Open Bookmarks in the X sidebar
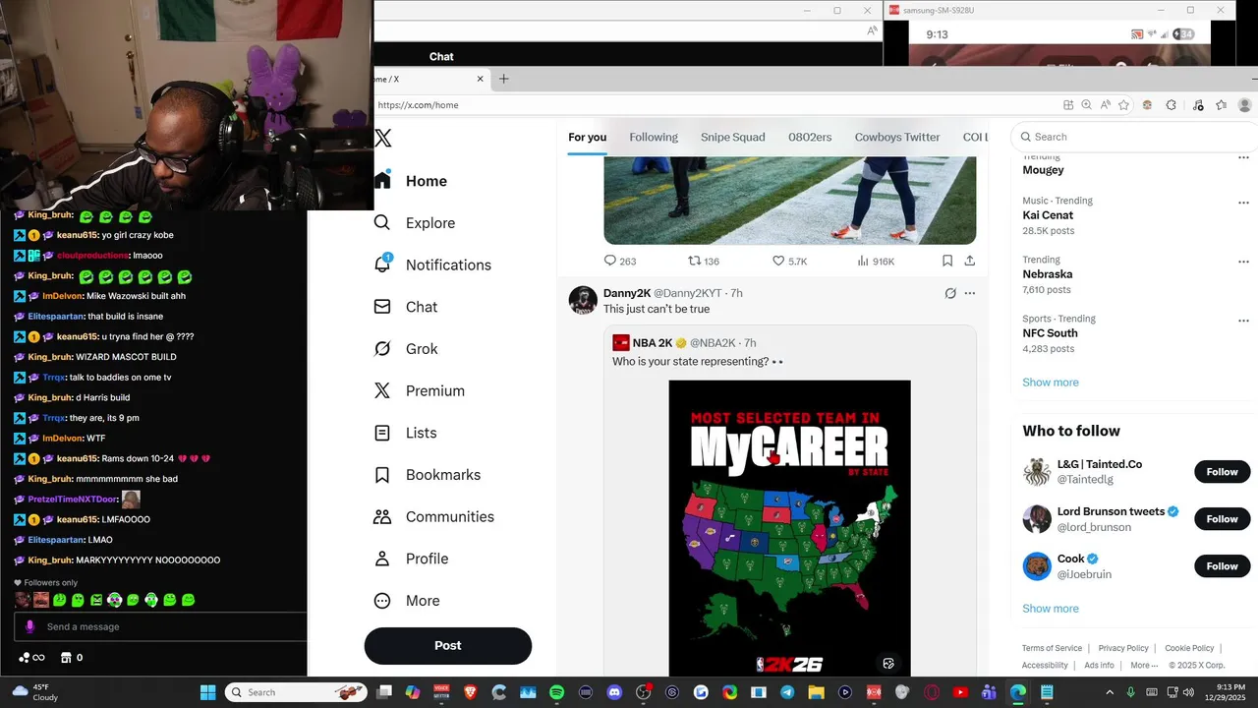Screen dimensions: 1258x708 [428, 475]
